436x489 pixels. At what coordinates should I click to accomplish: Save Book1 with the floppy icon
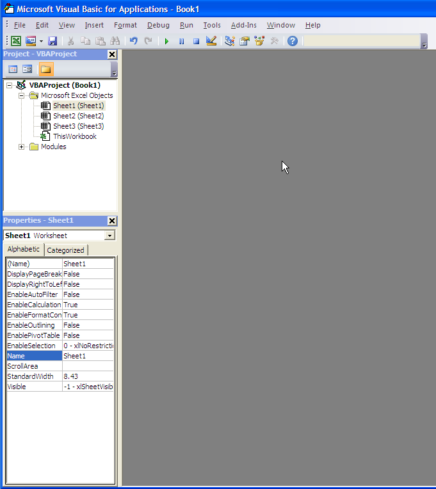coord(52,41)
